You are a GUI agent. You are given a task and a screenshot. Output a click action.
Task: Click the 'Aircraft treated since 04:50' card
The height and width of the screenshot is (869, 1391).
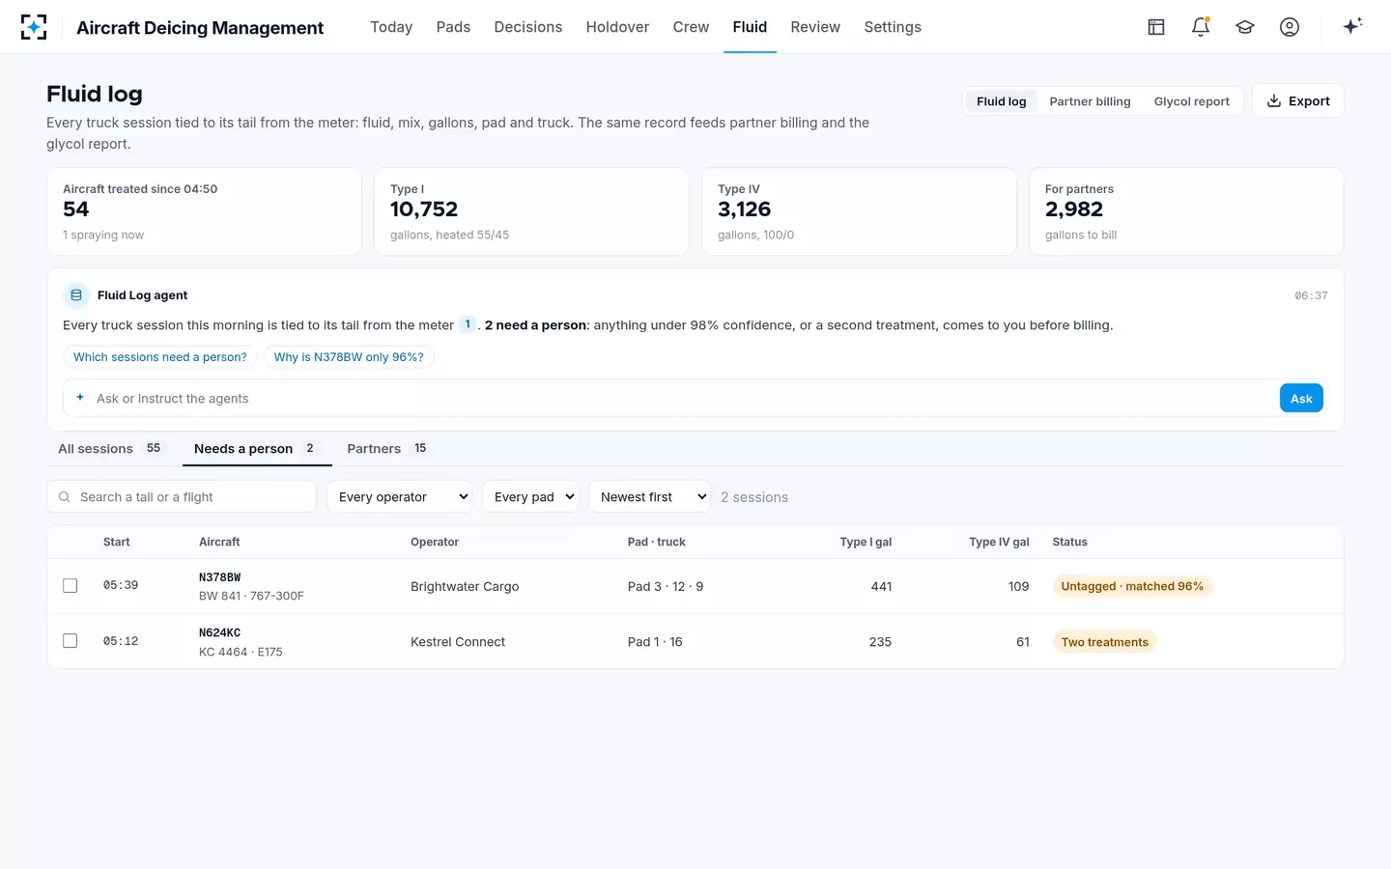pos(205,211)
